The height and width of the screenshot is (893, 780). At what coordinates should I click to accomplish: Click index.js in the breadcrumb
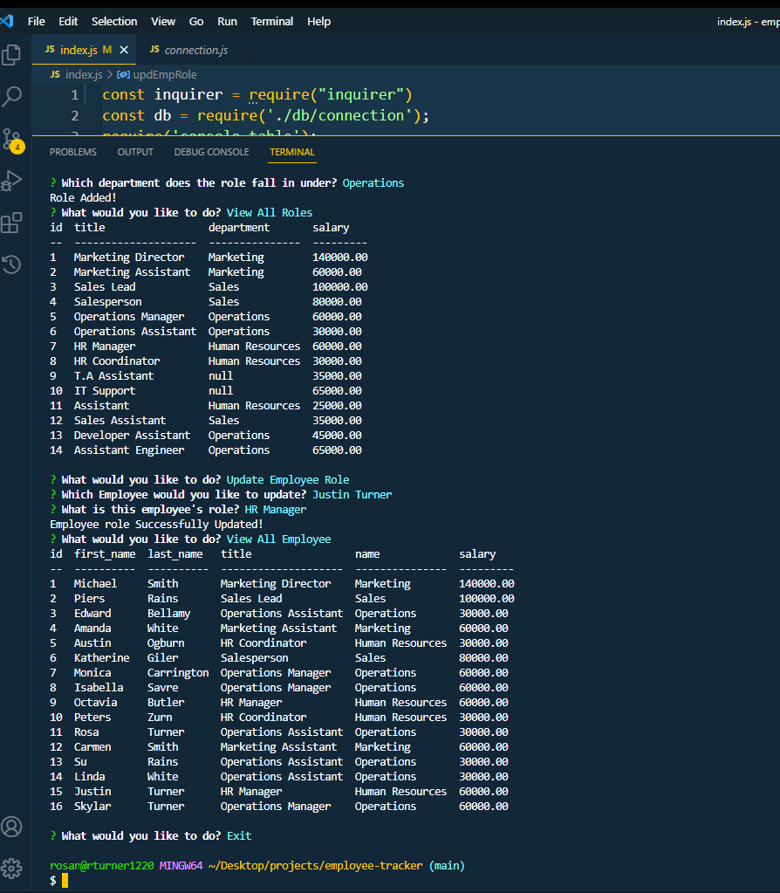click(x=83, y=74)
